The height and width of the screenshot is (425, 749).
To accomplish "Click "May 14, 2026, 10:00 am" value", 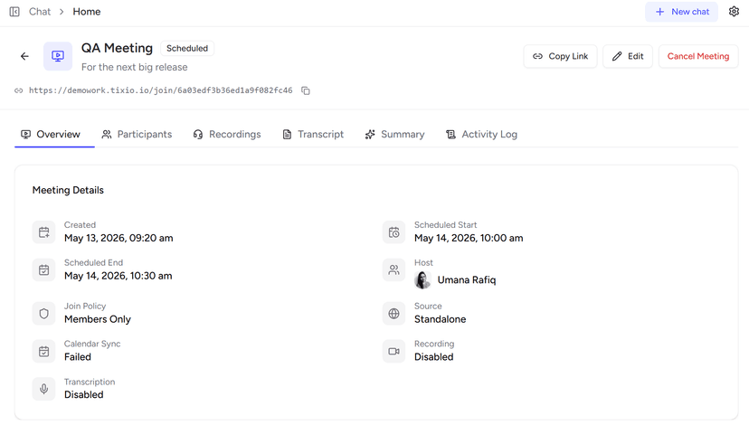I will click(469, 238).
